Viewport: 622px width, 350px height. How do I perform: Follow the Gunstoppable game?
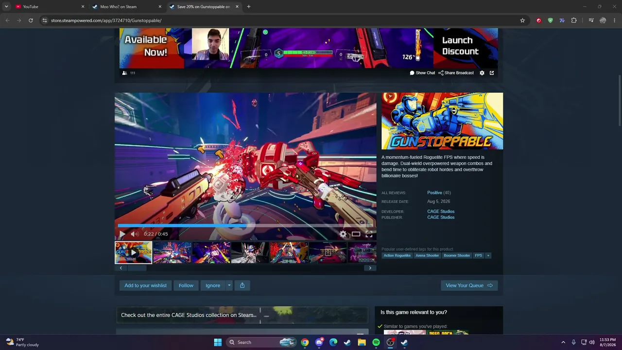point(186,285)
